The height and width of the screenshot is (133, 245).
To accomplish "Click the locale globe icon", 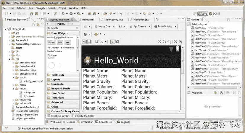I will coord(85,34).
